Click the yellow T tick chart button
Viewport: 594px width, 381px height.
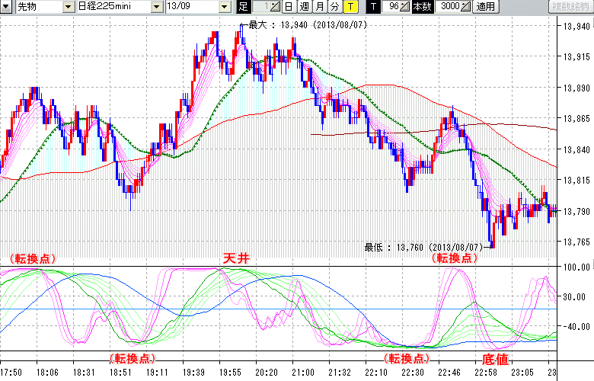pos(350,7)
